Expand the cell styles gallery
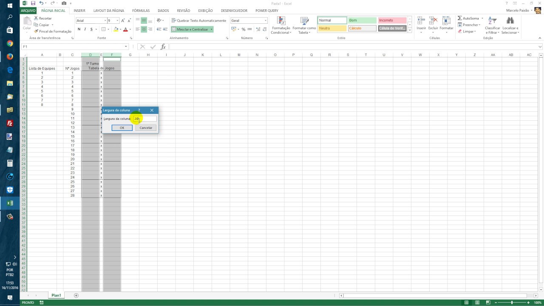Image resolution: width=544 pixels, height=306 pixels. (x=410, y=31)
